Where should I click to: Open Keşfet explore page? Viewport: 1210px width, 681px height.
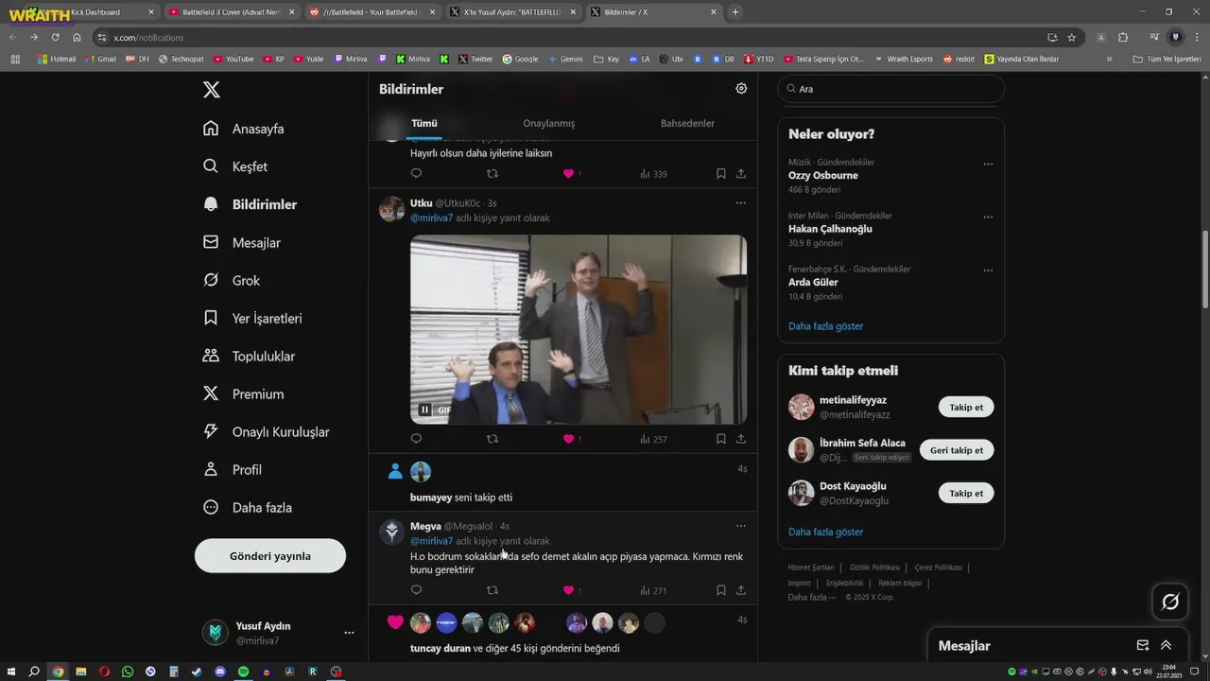[x=235, y=166]
